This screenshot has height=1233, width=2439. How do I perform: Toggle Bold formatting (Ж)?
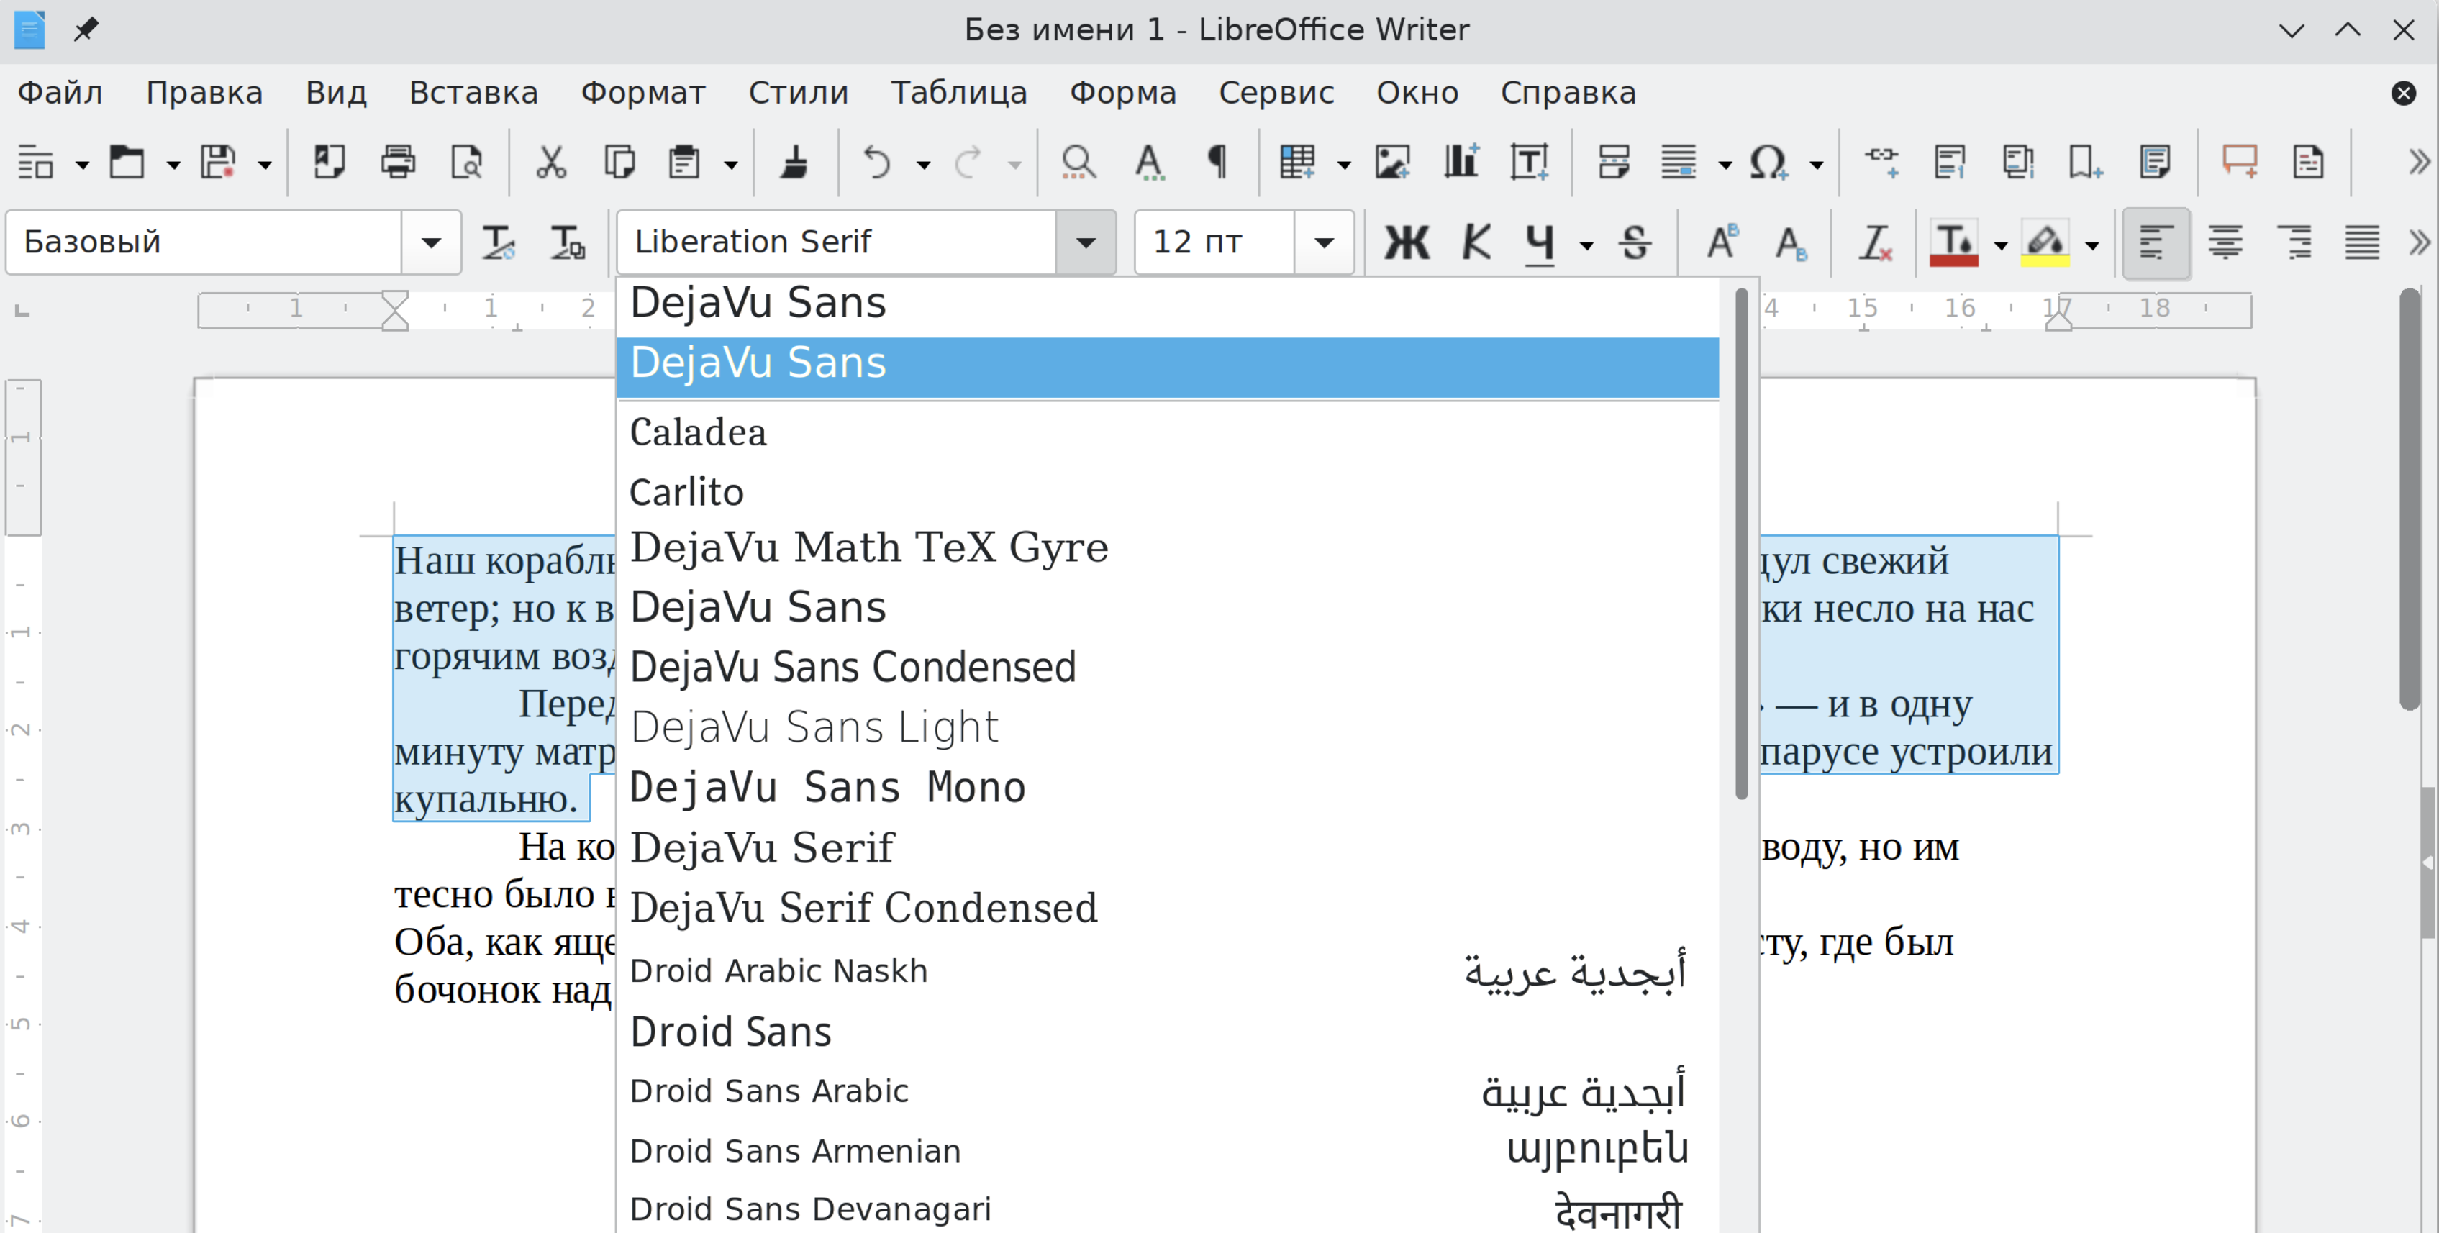[1407, 242]
